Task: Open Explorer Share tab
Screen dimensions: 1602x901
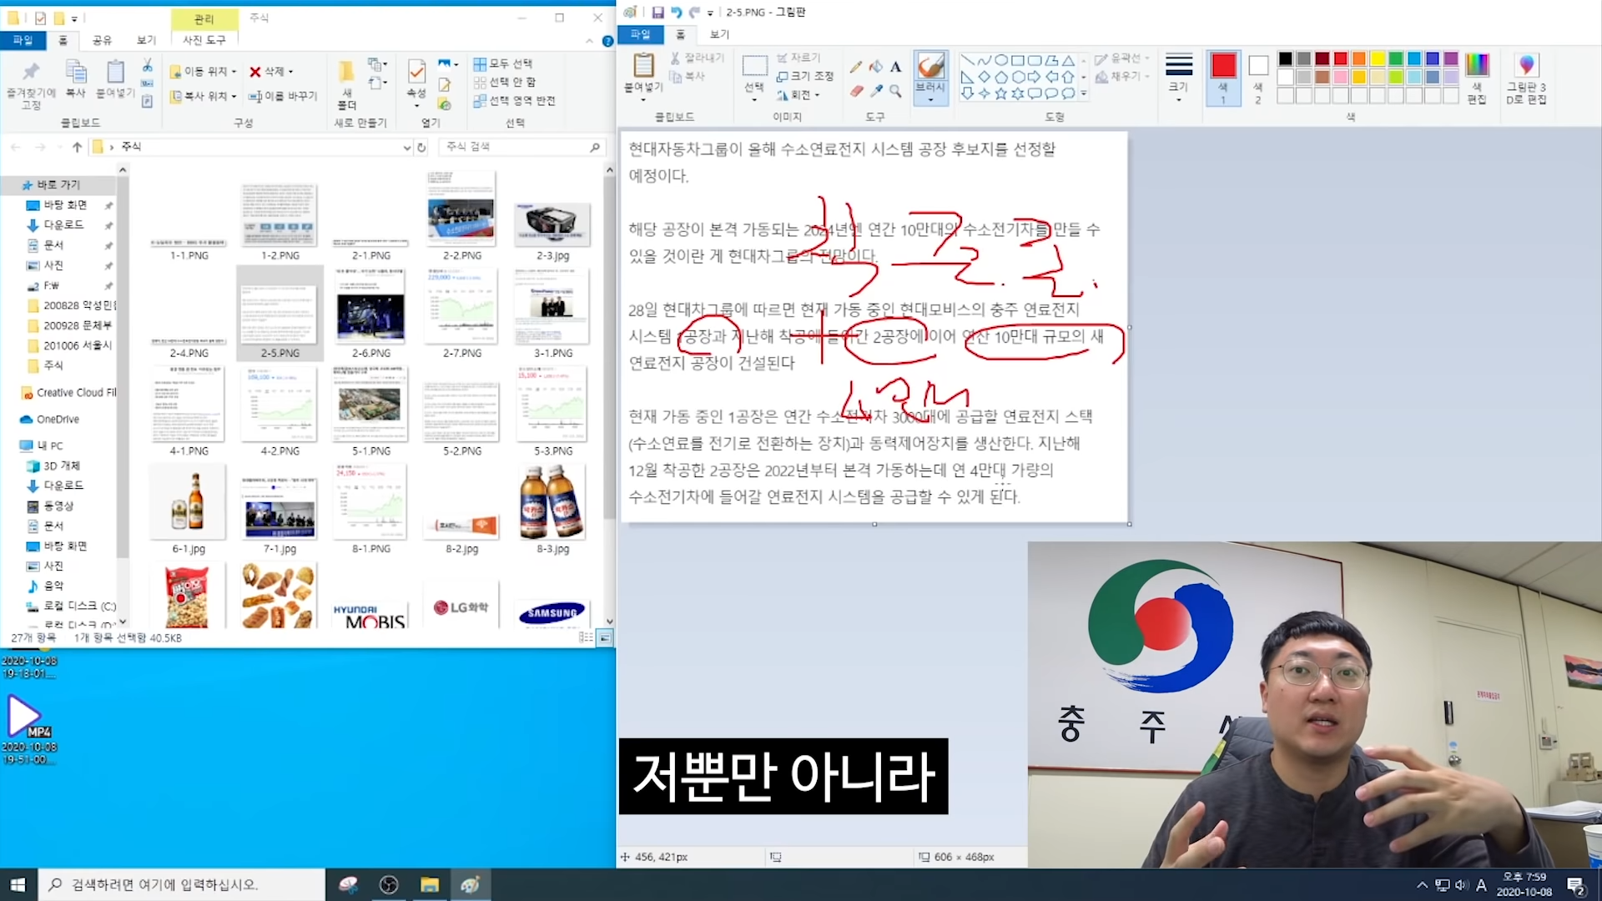Action: (x=102, y=40)
